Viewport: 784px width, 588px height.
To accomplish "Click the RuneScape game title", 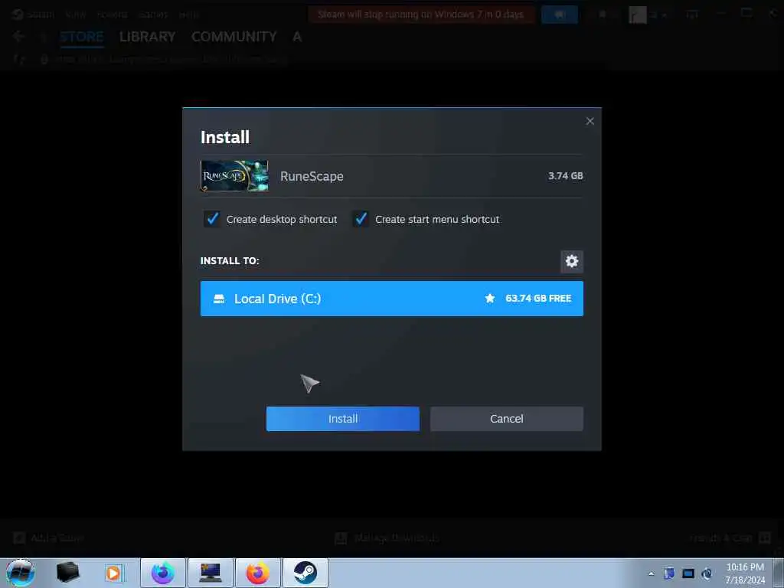I will 312,176.
